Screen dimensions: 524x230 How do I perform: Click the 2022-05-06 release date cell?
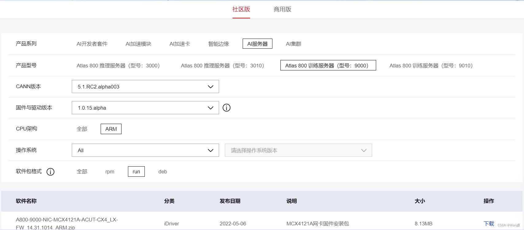point(233,224)
